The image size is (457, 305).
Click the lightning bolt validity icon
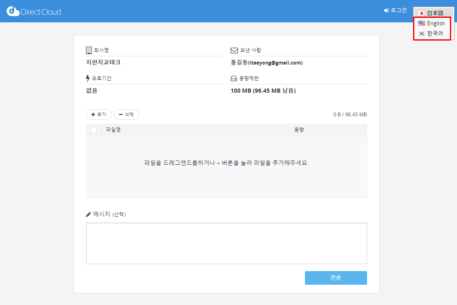(x=88, y=79)
